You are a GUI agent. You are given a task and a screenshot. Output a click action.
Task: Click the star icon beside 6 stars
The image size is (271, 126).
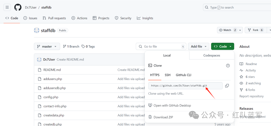[x=241, y=77]
